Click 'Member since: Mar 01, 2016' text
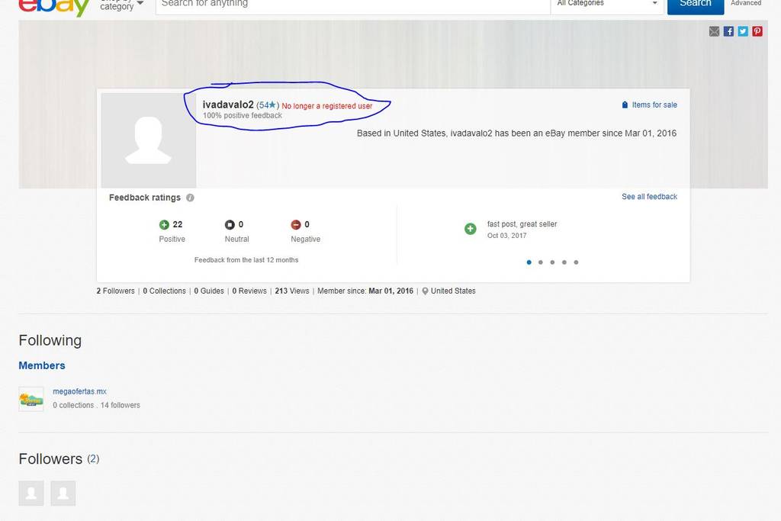Screen dimensions: 781x521 point(365,291)
